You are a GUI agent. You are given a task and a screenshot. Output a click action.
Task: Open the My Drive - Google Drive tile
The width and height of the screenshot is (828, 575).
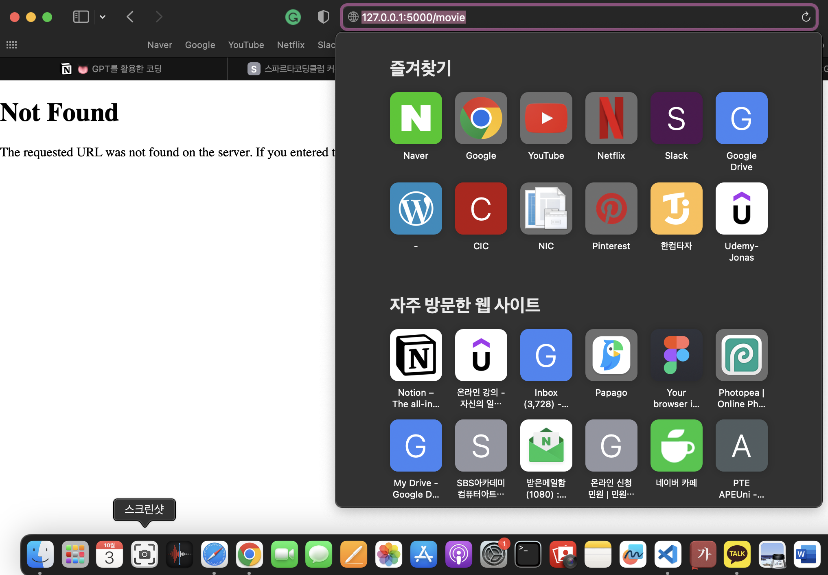pos(416,446)
